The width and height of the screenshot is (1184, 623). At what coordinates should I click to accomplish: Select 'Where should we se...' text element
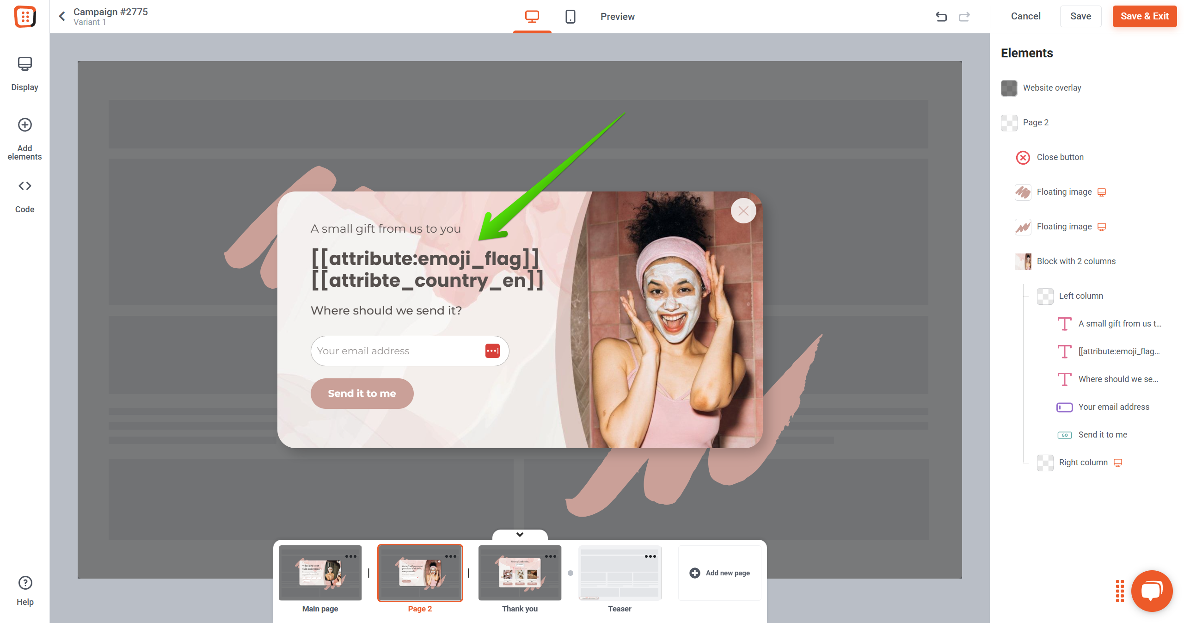(1108, 379)
